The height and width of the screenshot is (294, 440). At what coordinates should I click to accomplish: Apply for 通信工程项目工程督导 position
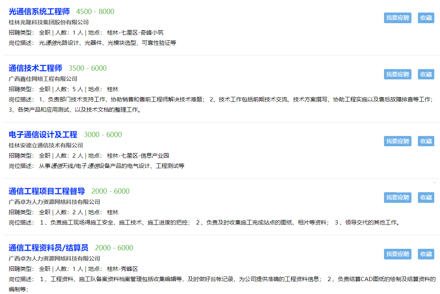(397, 198)
